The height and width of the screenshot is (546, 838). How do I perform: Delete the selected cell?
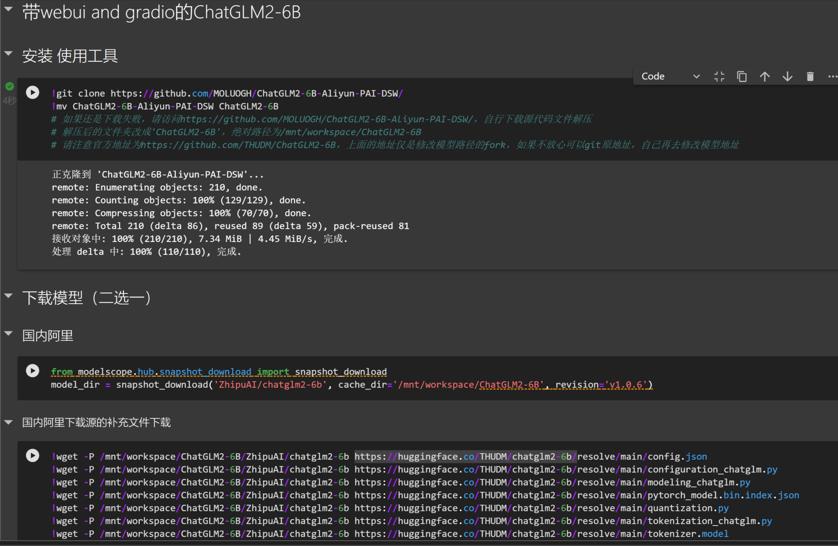pos(810,76)
